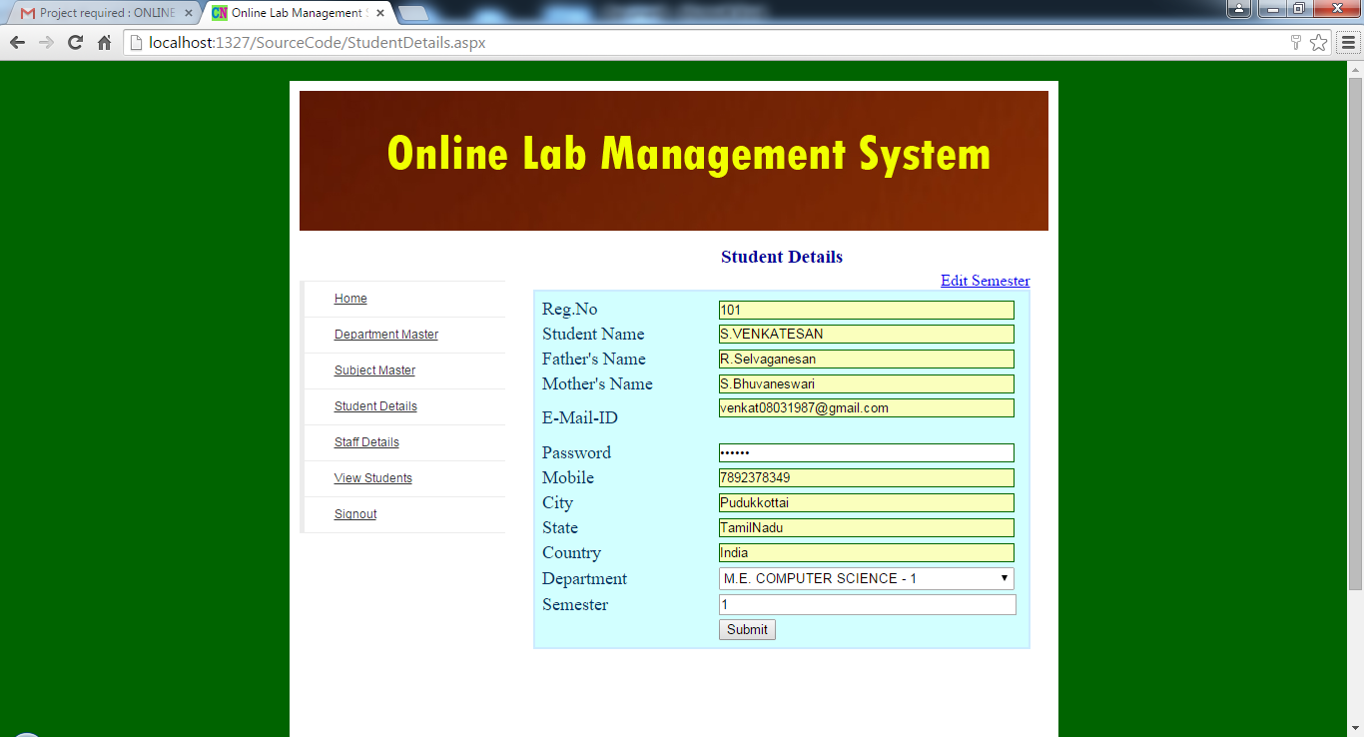Click the browser back arrow
The width and height of the screenshot is (1364, 737).
coord(17,43)
